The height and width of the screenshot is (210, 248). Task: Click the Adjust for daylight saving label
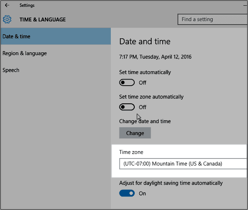tap(171, 183)
